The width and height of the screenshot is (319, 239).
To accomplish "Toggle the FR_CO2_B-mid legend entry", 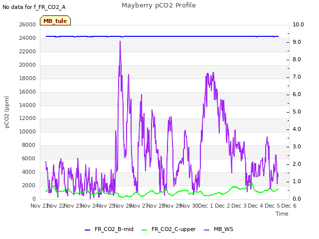I will [109, 229].
